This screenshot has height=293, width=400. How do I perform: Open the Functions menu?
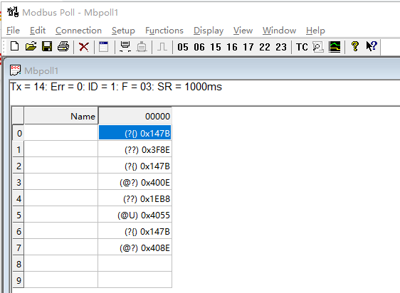[164, 31]
